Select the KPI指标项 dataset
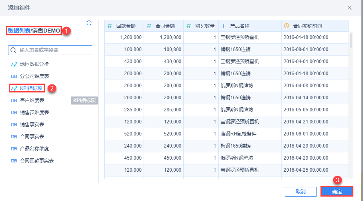Viewport: 363px width, 201px height. [31, 88]
